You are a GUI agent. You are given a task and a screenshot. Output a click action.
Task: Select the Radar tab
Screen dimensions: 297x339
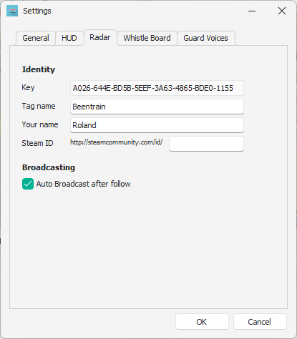100,37
